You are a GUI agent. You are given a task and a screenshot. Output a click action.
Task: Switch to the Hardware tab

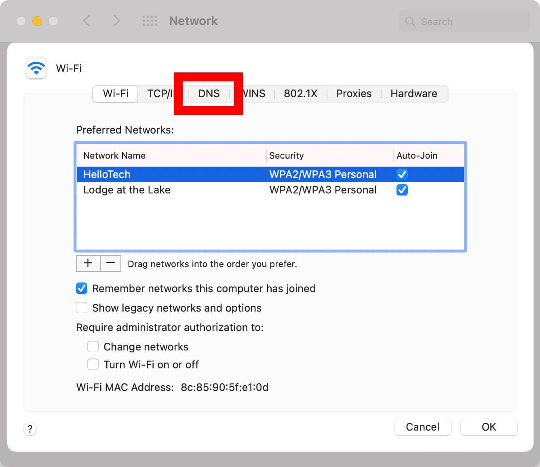click(413, 93)
